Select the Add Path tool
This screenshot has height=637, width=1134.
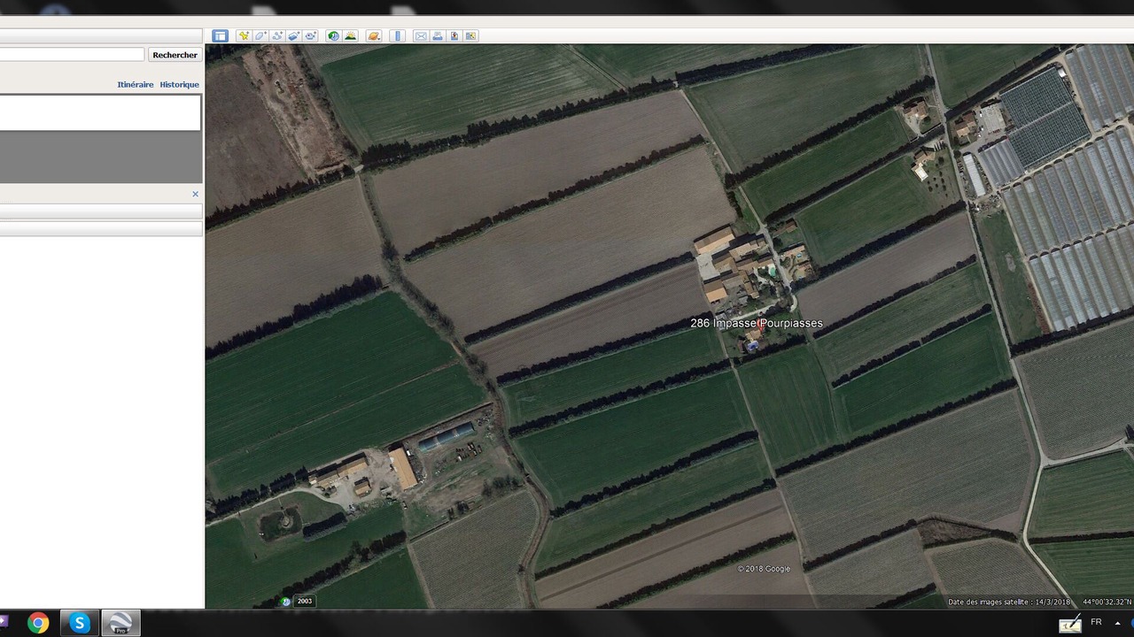pos(277,36)
